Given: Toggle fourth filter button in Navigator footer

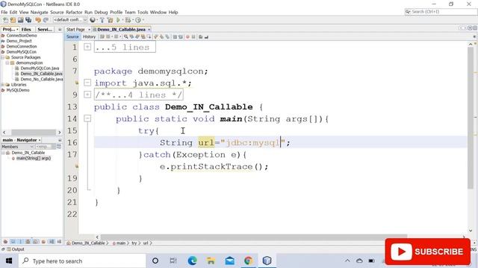Looking at the screenshot, I should click(x=28, y=242).
